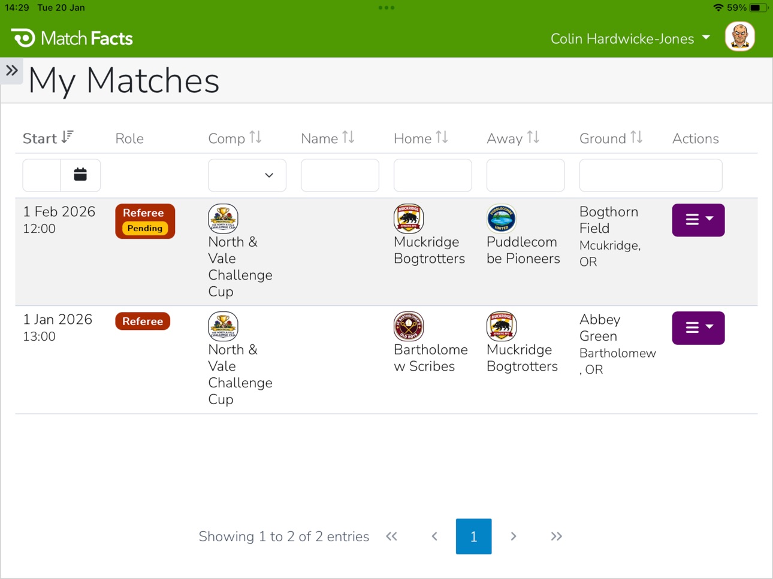This screenshot has height=579, width=773.
Task: Focus the Home filter field
Action: (x=433, y=175)
